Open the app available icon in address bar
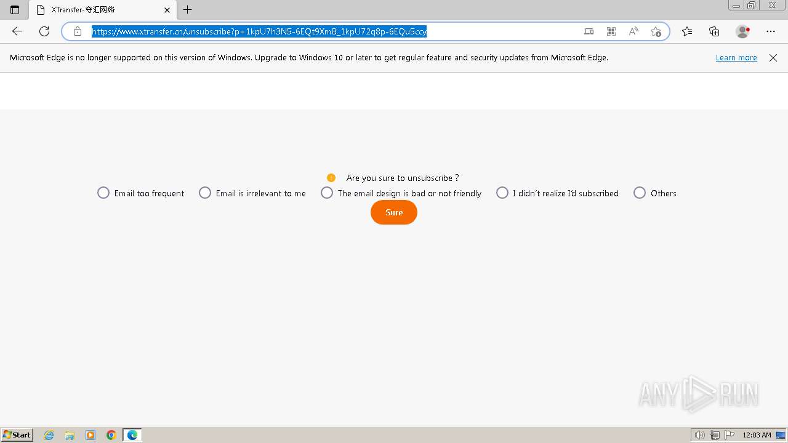 pos(589,31)
